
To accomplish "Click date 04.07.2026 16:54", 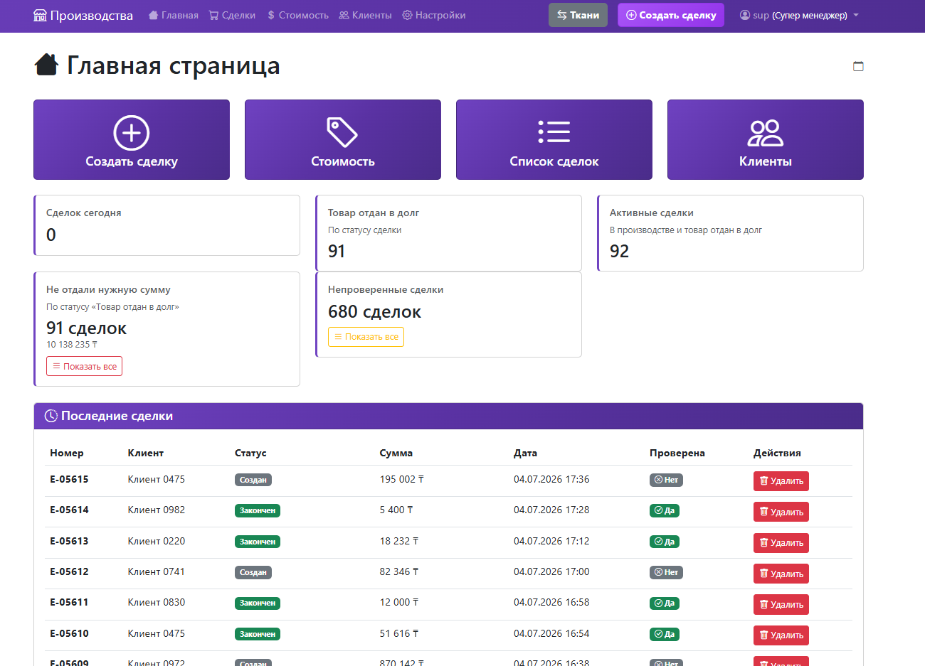I will [551, 633].
